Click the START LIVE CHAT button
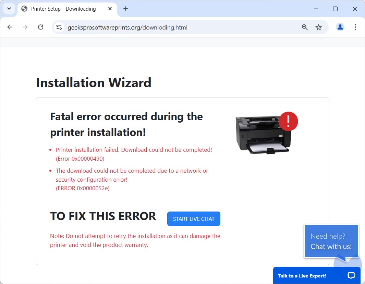This screenshot has height=284, width=365. click(x=194, y=219)
